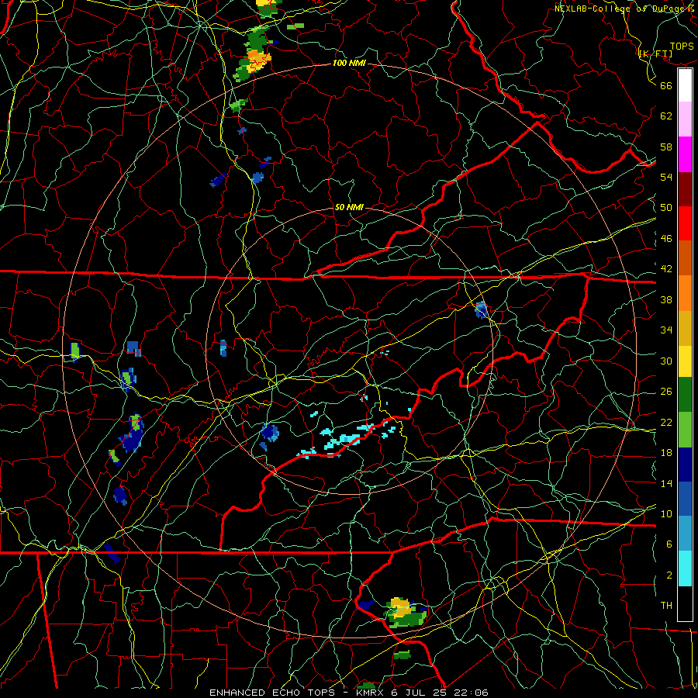This screenshot has height=698, width=698.
Task: Click the '50 NMI' range ring label
Action: pyautogui.click(x=349, y=207)
